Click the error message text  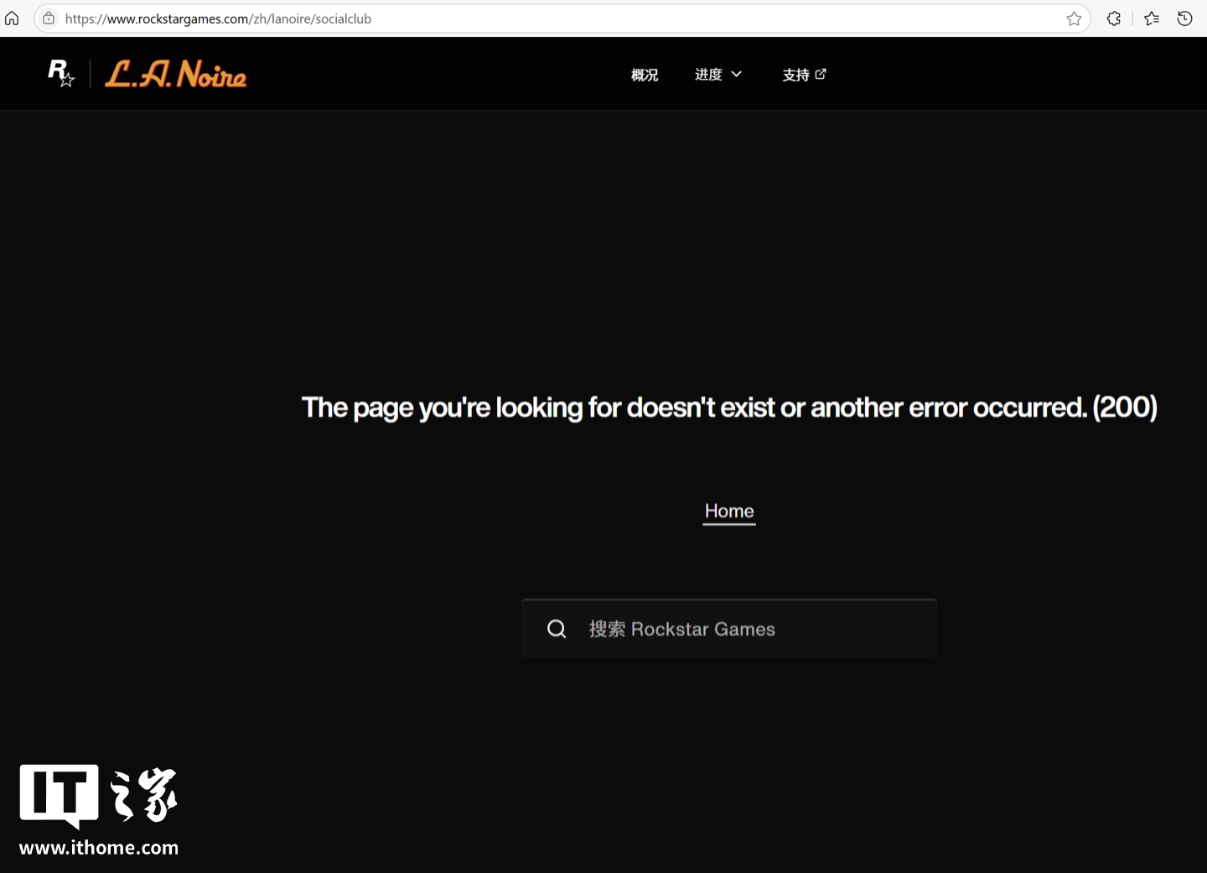coord(729,408)
